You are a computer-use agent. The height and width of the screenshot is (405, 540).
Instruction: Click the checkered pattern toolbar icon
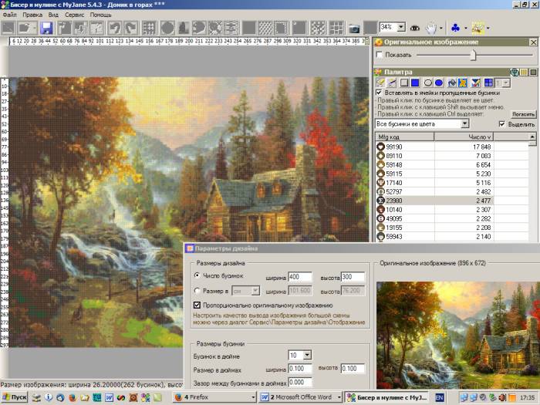(318, 28)
